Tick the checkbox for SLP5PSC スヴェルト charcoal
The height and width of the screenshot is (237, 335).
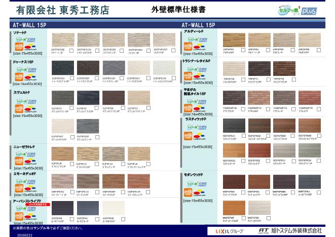pos(72,108)
